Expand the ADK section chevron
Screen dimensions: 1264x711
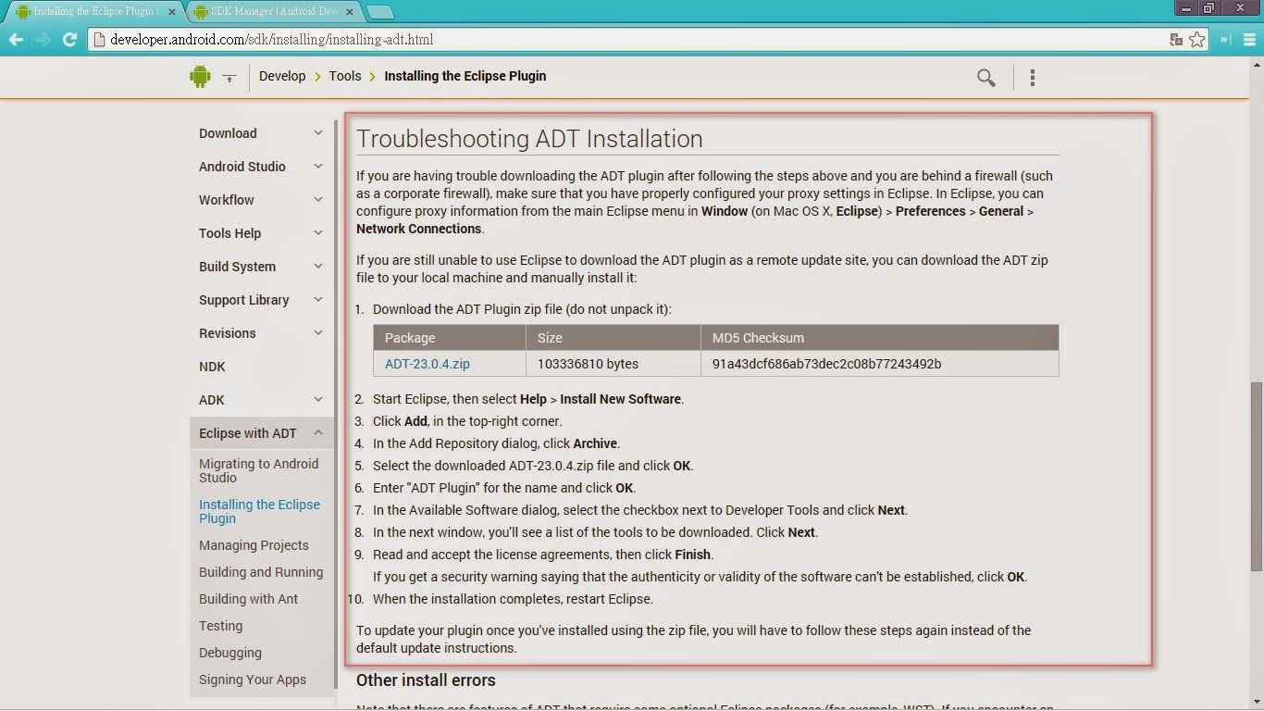[318, 400]
